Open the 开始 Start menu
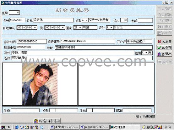This screenshot has width=174, height=130. pos(6,127)
